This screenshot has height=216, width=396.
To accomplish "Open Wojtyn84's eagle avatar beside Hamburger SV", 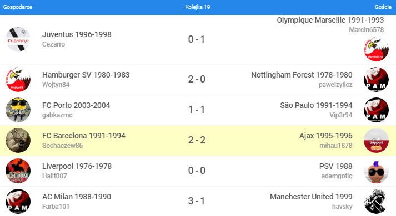I will click(18, 80).
